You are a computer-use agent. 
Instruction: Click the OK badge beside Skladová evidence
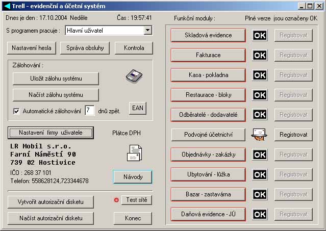coord(260,35)
